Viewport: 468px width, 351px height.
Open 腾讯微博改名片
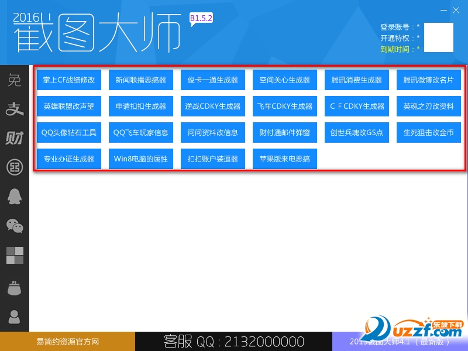coord(429,80)
